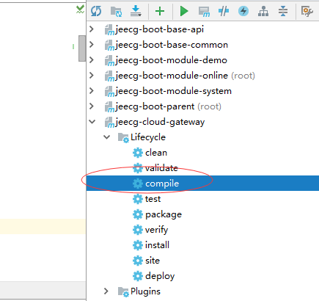
Task: Collapse all tree nodes icon
Action: click(283, 11)
